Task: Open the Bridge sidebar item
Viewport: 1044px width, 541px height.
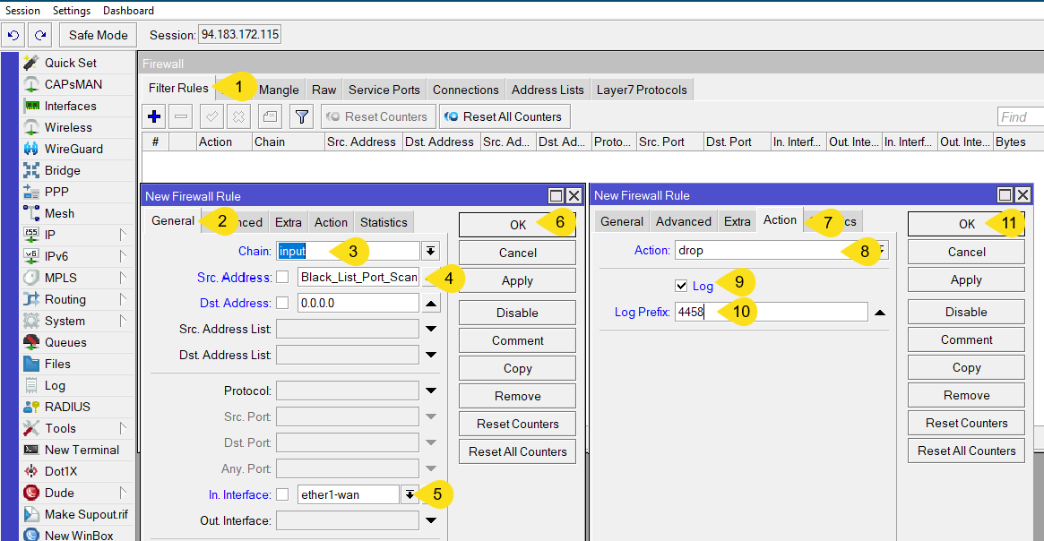Action: [63, 170]
